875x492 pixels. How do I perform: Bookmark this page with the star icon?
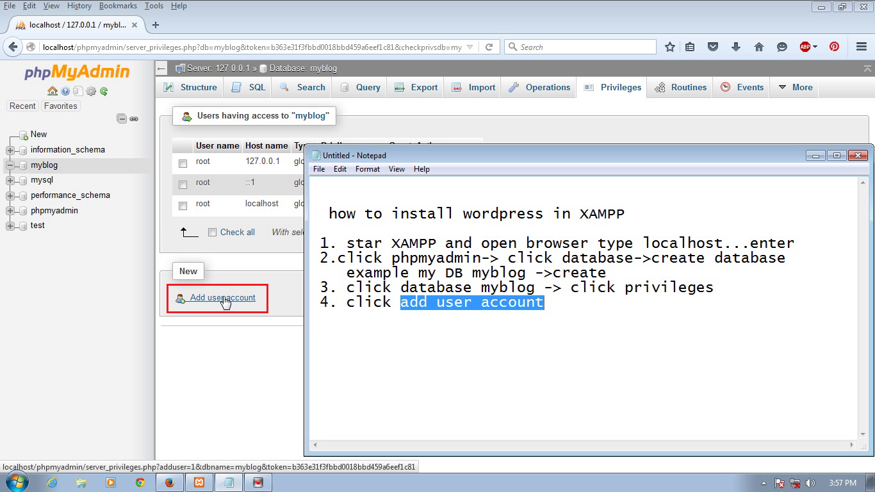(x=670, y=47)
